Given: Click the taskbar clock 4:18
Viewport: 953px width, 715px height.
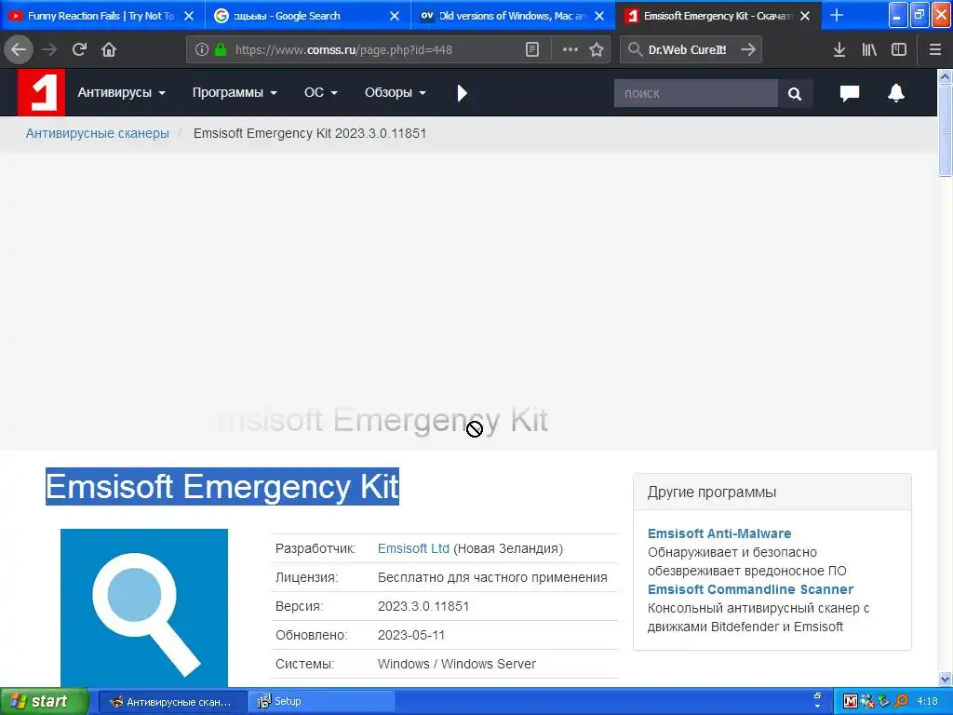Looking at the screenshot, I should 928,702.
